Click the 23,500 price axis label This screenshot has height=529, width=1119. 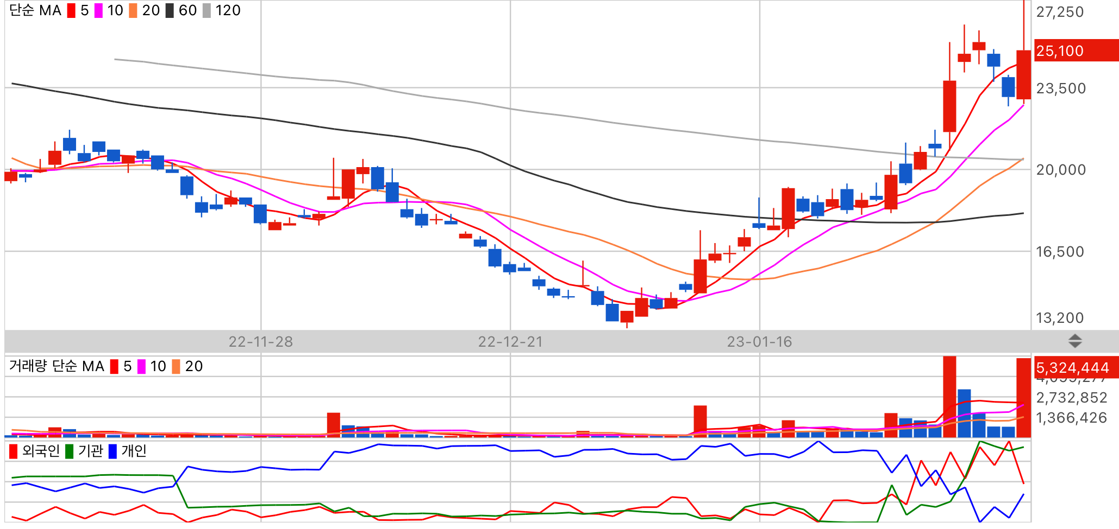(x=1061, y=88)
